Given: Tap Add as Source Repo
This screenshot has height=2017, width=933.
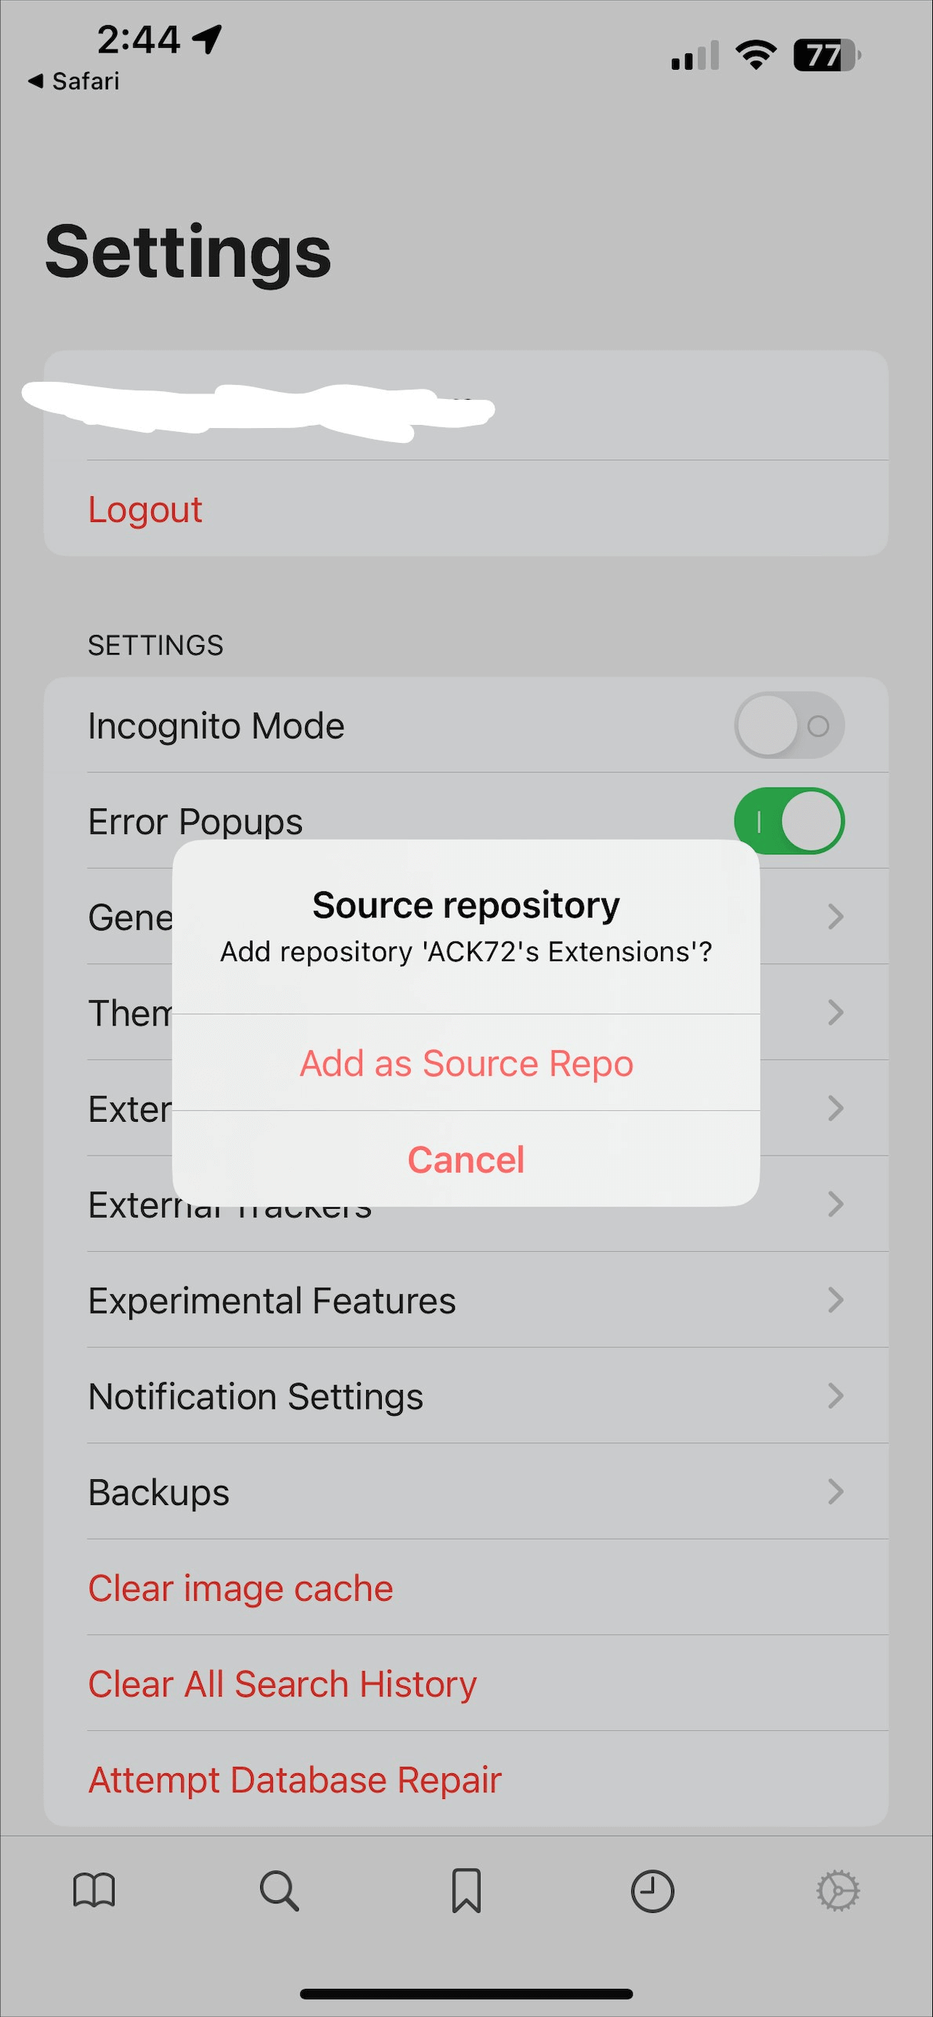Looking at the screenshot, I should tap(466, 1063).
